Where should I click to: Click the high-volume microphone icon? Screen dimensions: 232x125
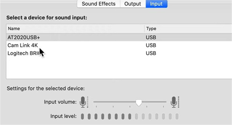click(x=174, y=102)
